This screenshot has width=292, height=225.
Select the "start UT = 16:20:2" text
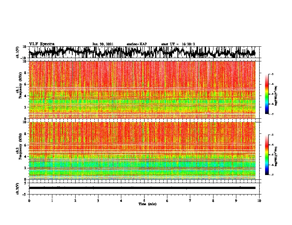point(178,44)
